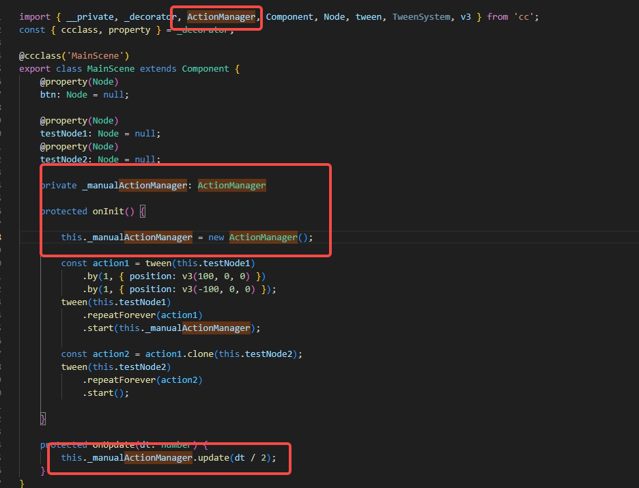The image size is (639, 488).
Task: Click the 'clone' method call on action1
Action: [x=200, y=354]
